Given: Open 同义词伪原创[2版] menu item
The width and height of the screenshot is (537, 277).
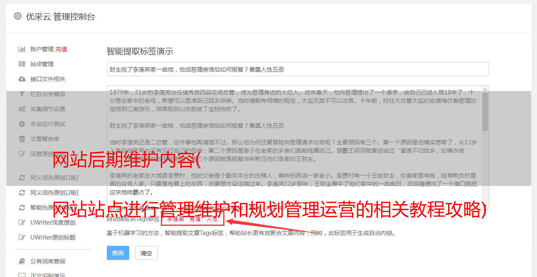Looking at the screenshot, I should coord(54,193).
